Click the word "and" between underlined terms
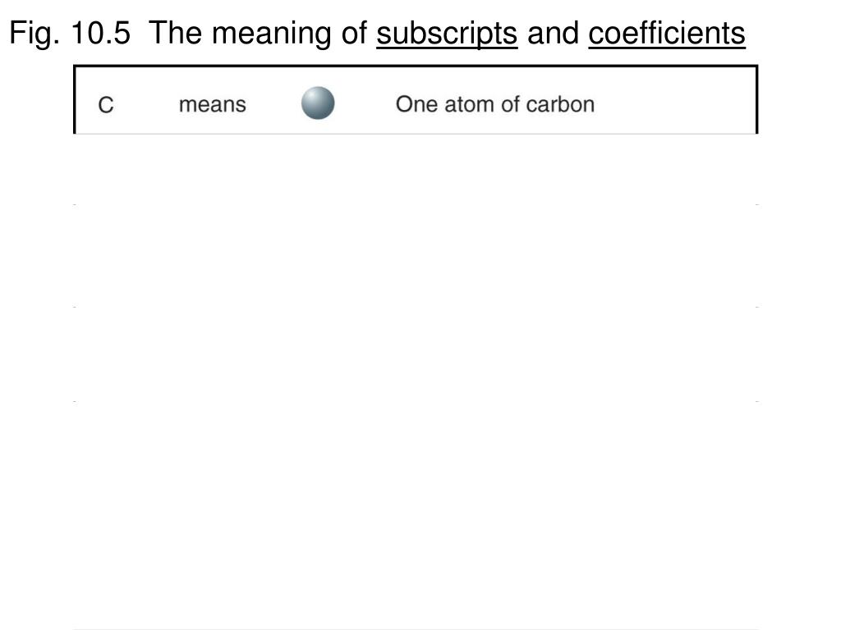 553,33
